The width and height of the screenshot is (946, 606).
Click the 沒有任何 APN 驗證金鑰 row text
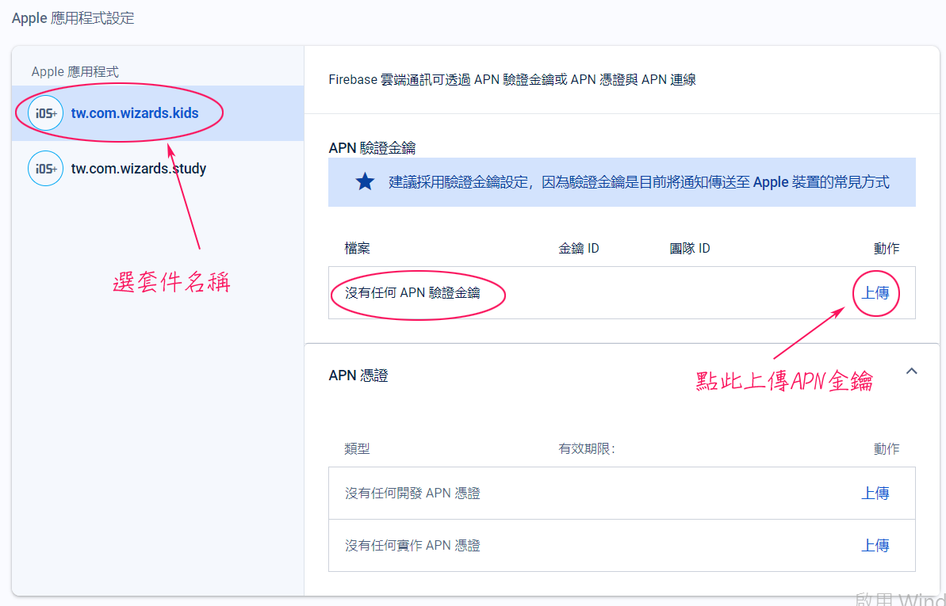(412, 294)
